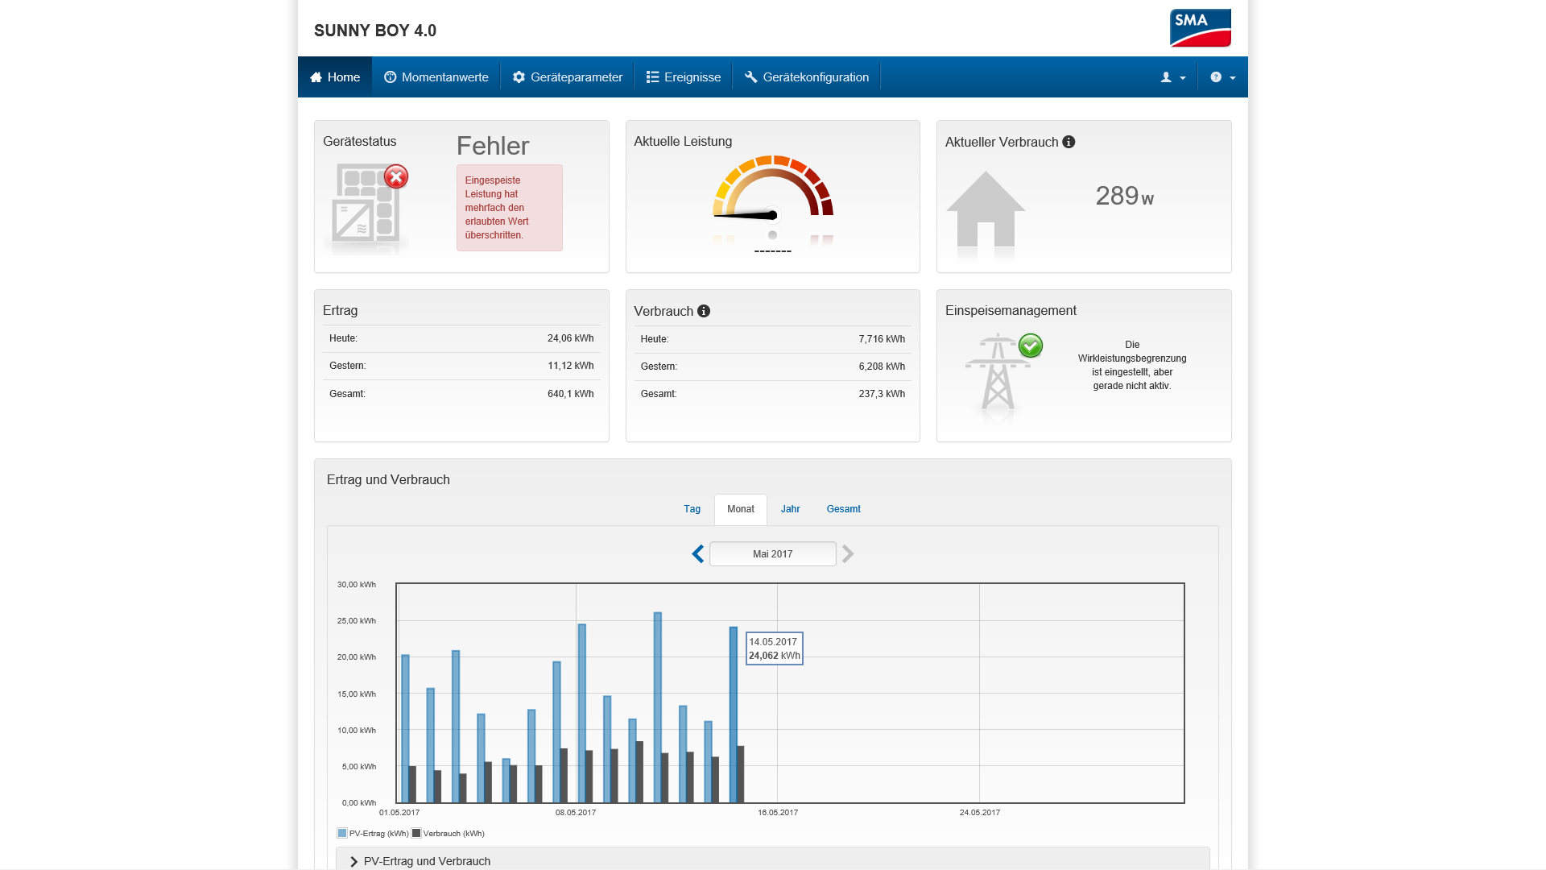Click info icon next to Verbrauch heading
The image size is (1546, 870).
point(704,311)
